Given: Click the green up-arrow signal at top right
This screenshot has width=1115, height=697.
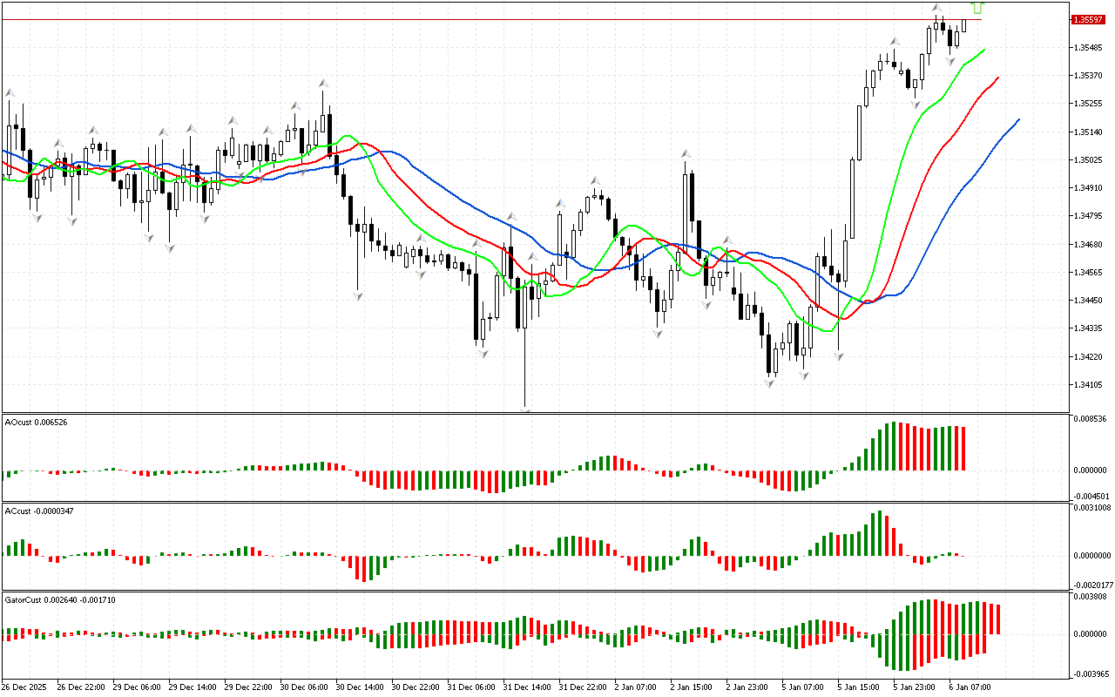Looking at the screenshot, I should (976, 7).
